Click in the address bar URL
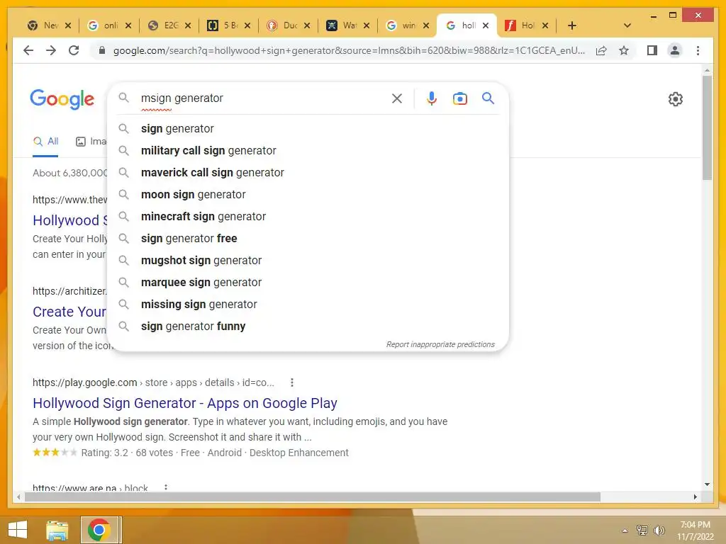 point(348,50)
